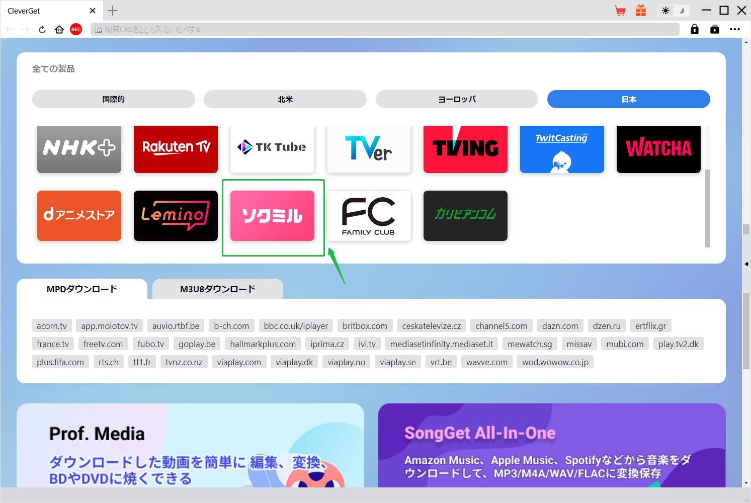Open the SongGet All-In-One banner
This screenshot has width=751, height=503.
click(552, 445)
